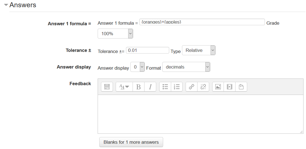Image resolution: width=306 pixels, height=149 pixels.
Task: Click the Blanks for 1 more answers button
Action: tap(131, 142)
